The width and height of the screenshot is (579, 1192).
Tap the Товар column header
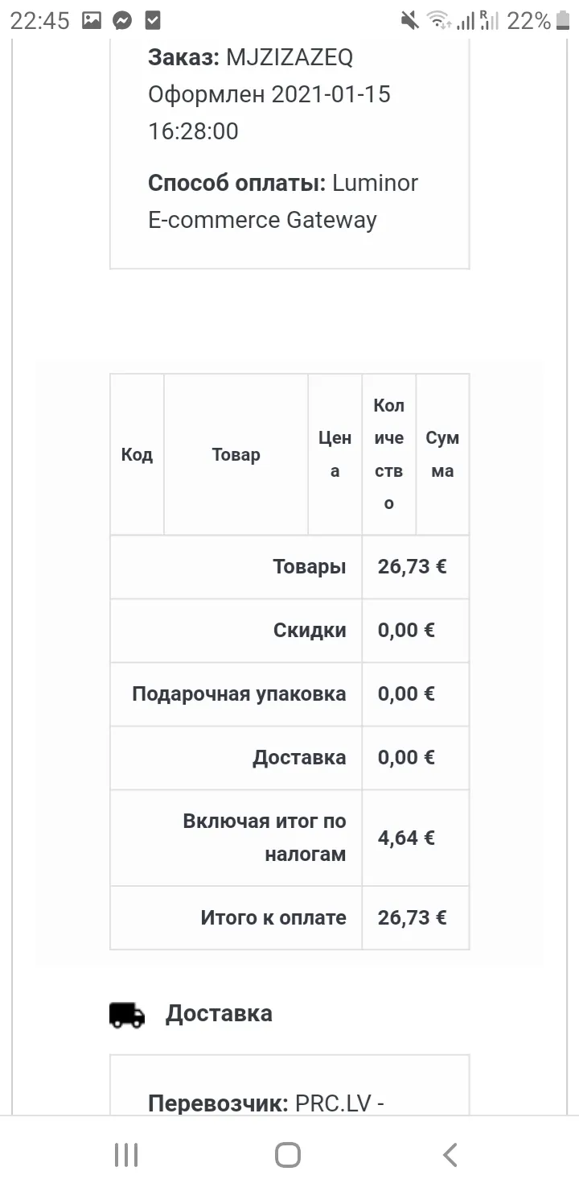(x=236, y=454)
